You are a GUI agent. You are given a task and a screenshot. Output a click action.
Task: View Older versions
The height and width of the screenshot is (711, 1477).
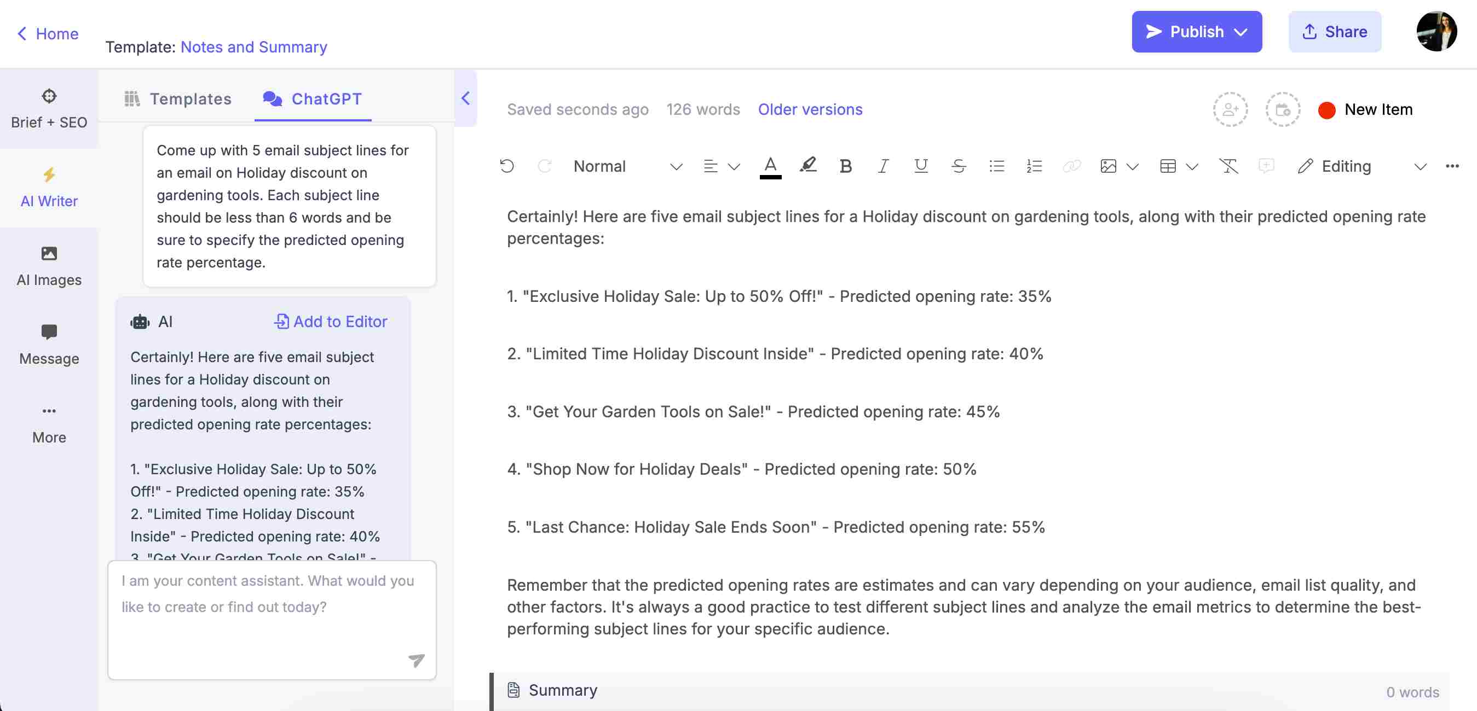pyautogui.click(x=810, y=109)
